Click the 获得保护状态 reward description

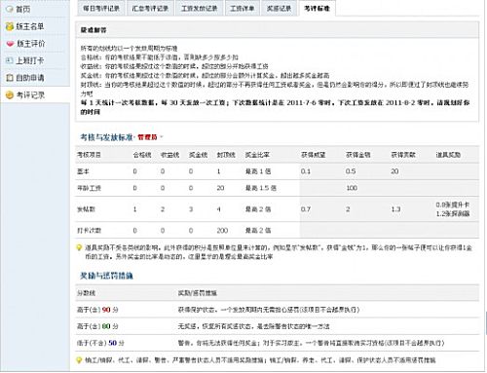click(x=269, y=310)
